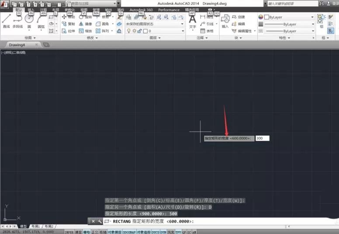Viewport: 339px width, 234px height.
Task: Click the wrench customize icon in command line
Action: (x=100, y=221)
